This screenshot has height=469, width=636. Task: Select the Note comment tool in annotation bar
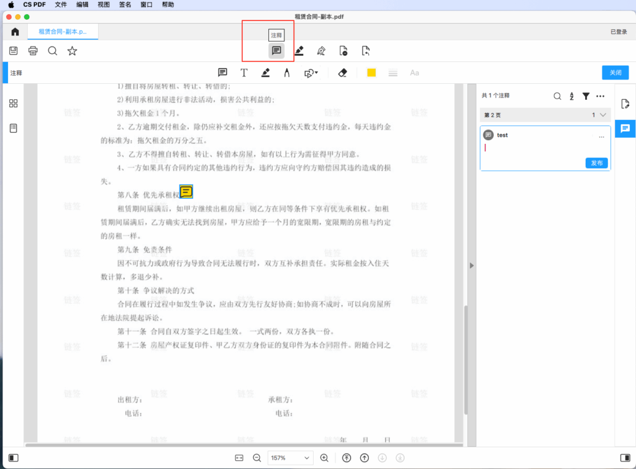[x=222, y=73]
